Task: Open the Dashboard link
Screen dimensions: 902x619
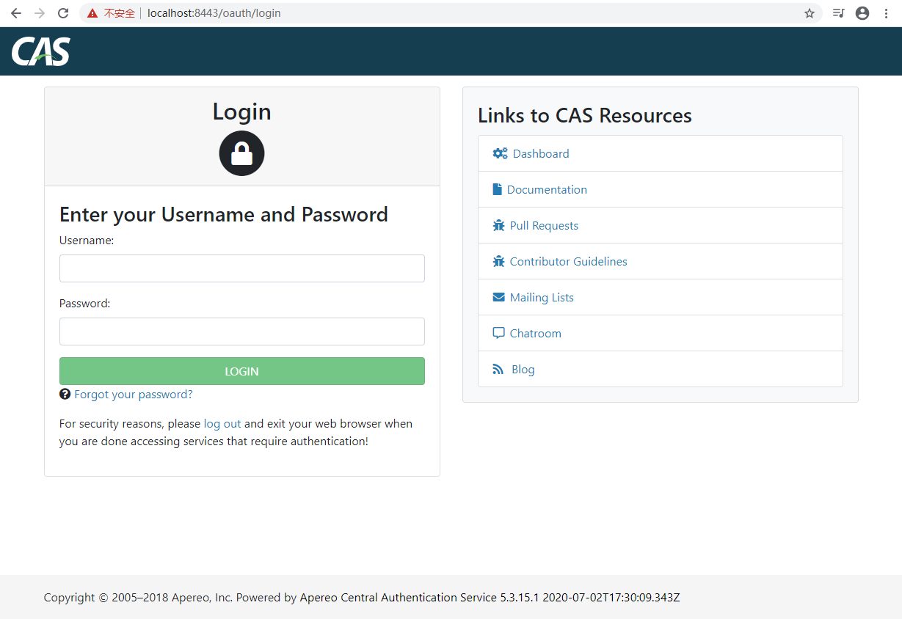Action: pos(541,153)
